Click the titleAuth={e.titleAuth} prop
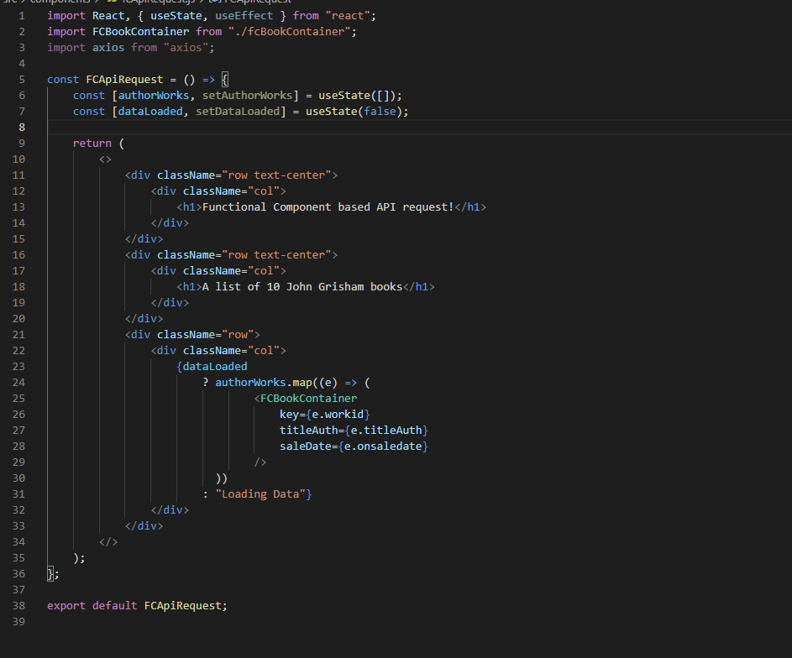This screenshot has height=658, width=792. click(354, 431)
